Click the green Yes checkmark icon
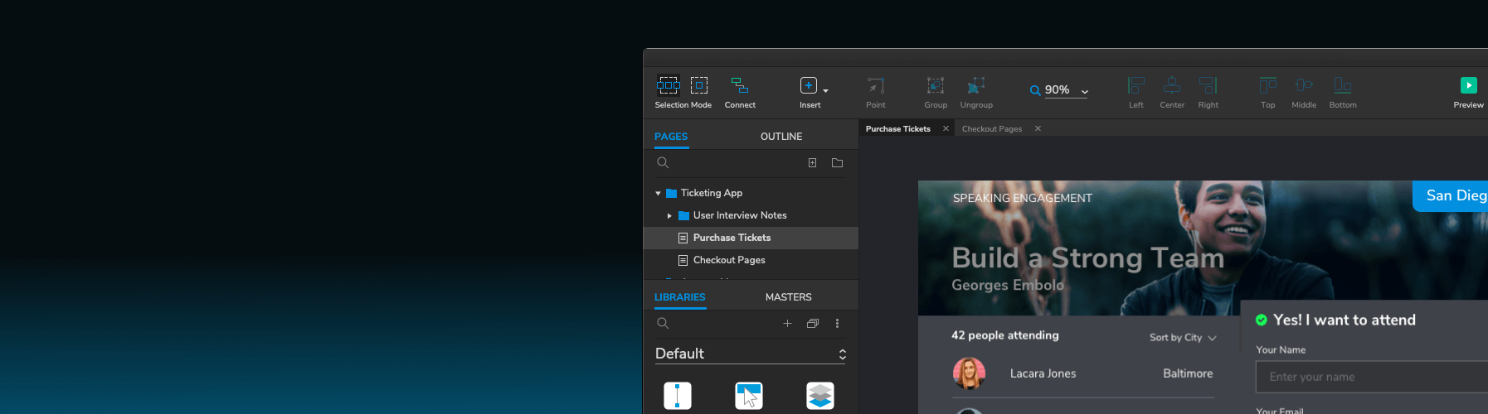Screen dimensions: 1488x414 (x=1262, y=320)
